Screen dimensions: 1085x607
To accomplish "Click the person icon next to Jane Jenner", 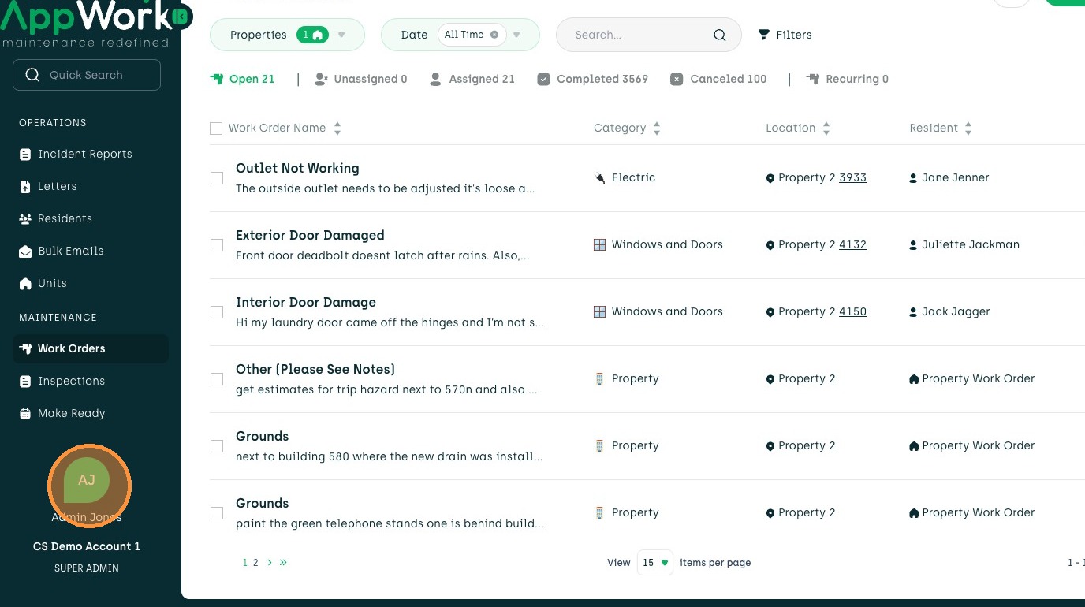I will click(x=913, y=178).
